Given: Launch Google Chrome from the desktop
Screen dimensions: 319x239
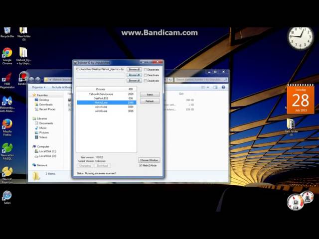Looking at the screenshot, I should 7,56.
